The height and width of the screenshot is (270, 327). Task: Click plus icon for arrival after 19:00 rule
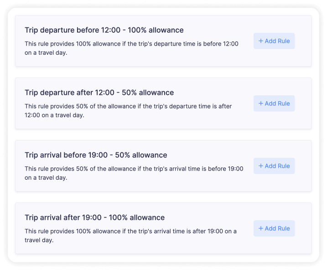[261, 228]
